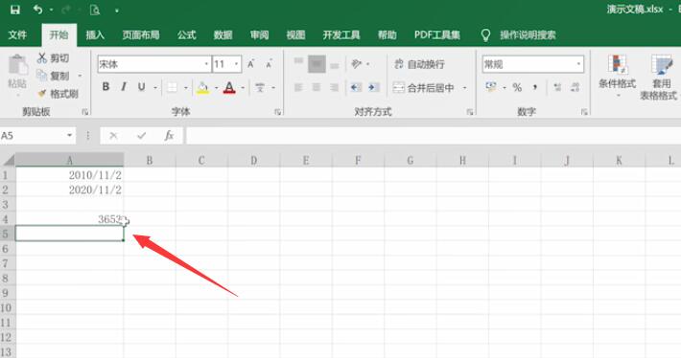The height and width of the screenshot is (358, 681).
Task: Apply percent style
Action: point(517,87)
